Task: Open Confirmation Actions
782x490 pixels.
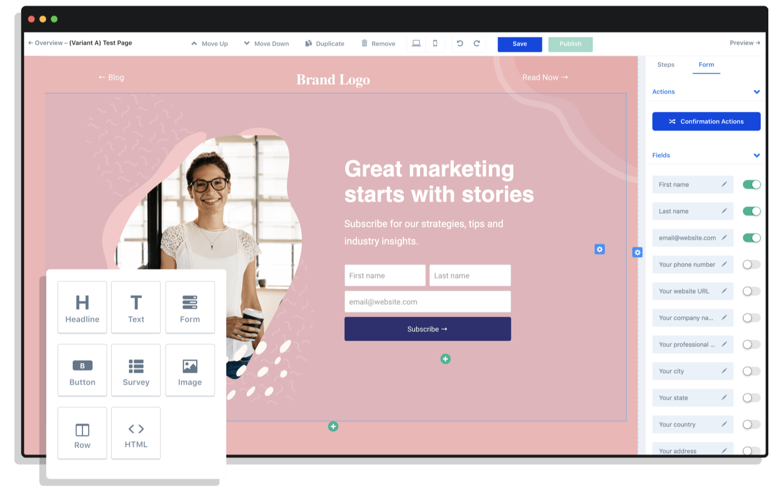Action: click(x=706, y=122)
